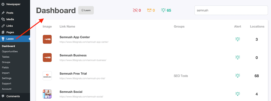Screen dimensions: 271x101
Task: Open the Semrush Business link
Action: pyautogui.click(x=73, y=55)
